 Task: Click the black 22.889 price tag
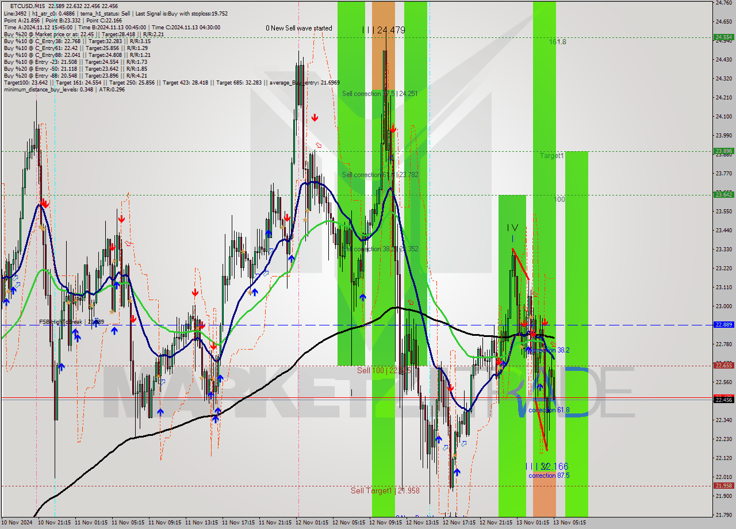click(x=723, y=325)
